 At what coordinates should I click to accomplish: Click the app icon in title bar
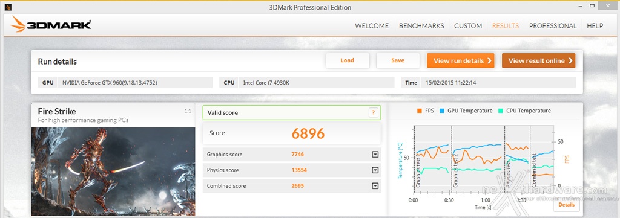(8, 7)
